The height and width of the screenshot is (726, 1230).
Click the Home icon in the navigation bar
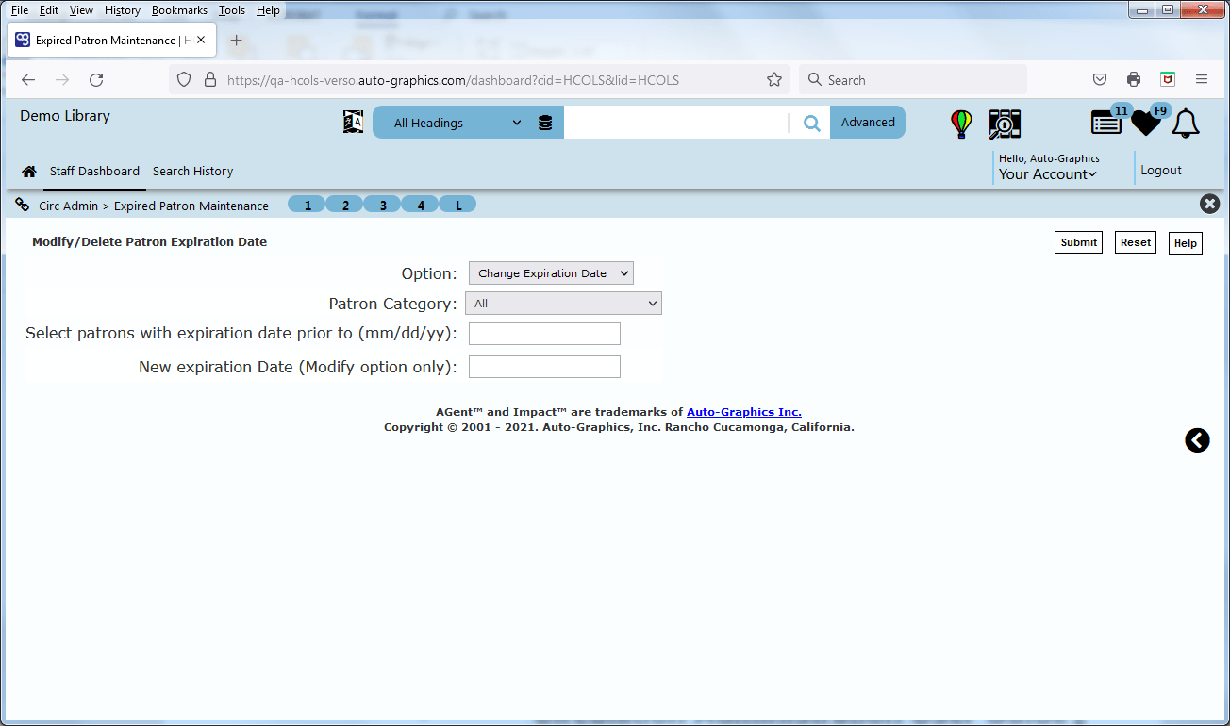(x=29, y=172)
